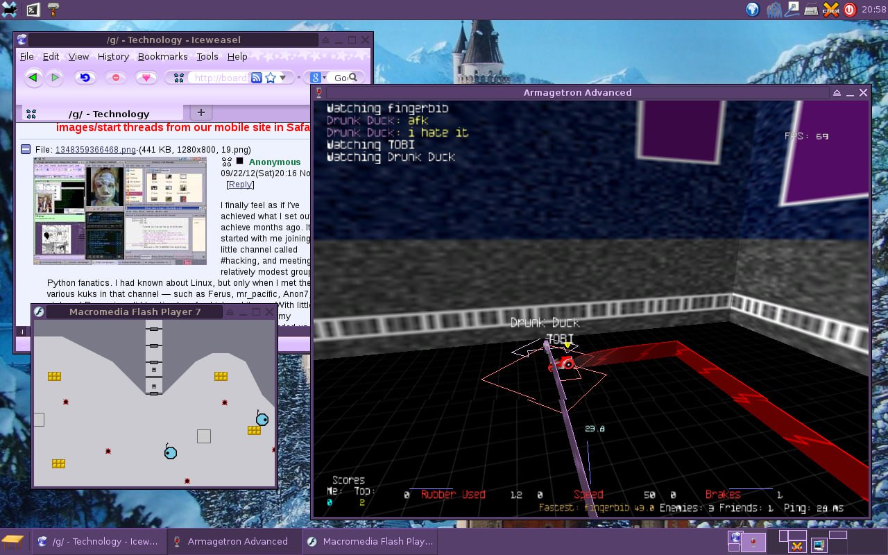Reload the page with the blue refresh icon
Viewport: 888px width, 555px height.
[85, 78]
